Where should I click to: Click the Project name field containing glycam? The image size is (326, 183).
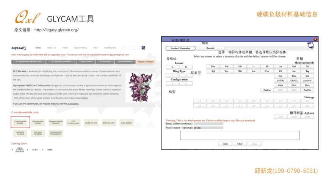[x=208, y=128]
